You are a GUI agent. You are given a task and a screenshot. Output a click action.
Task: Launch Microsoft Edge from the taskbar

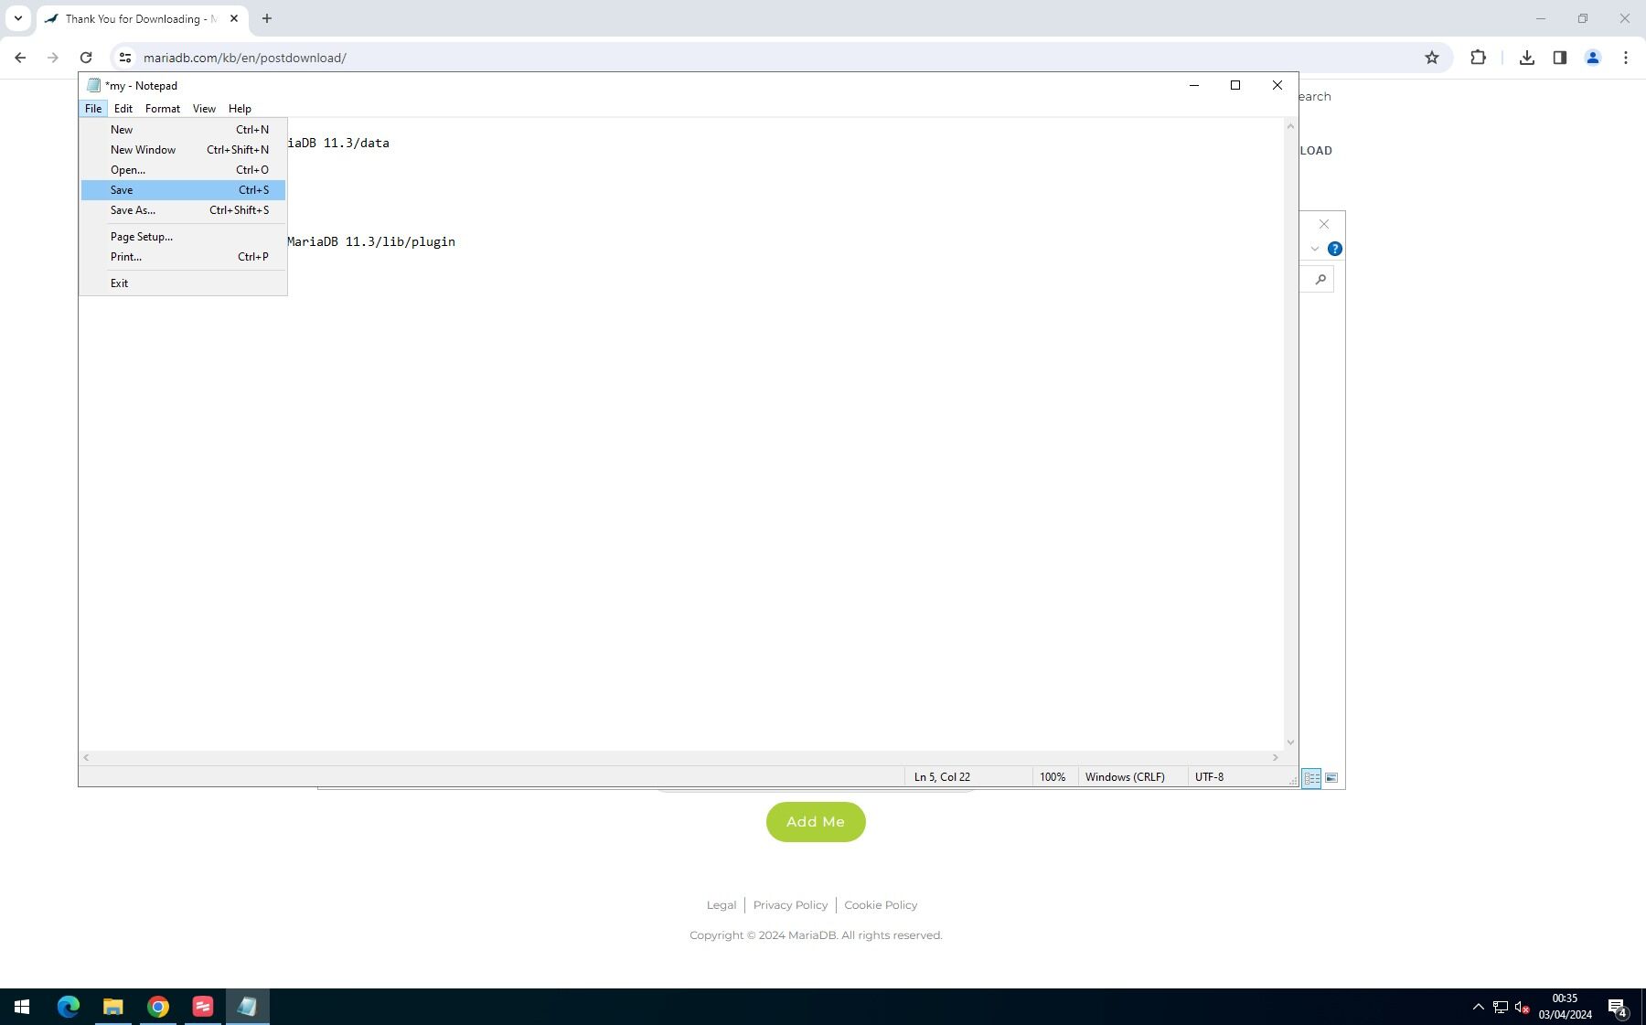click(69, 1007)
